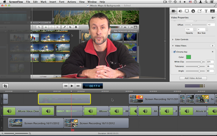Open the user account menu bar icon
This screenshot has height=136, width=217.
[x=201, y=2]
